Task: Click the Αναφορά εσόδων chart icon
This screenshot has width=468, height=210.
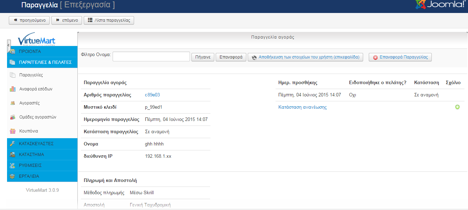Action: tap(13, 89)
